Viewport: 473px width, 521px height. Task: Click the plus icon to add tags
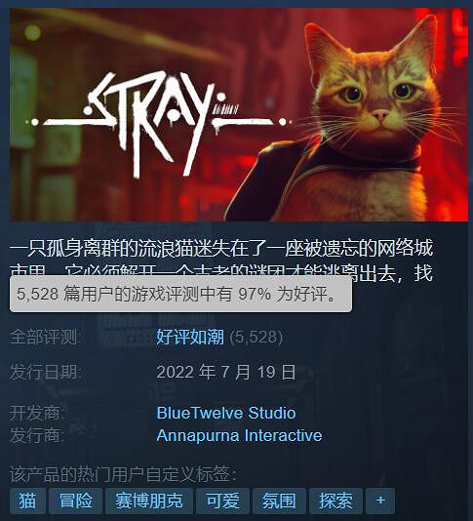pyautogui.click(x=380, y=501)
